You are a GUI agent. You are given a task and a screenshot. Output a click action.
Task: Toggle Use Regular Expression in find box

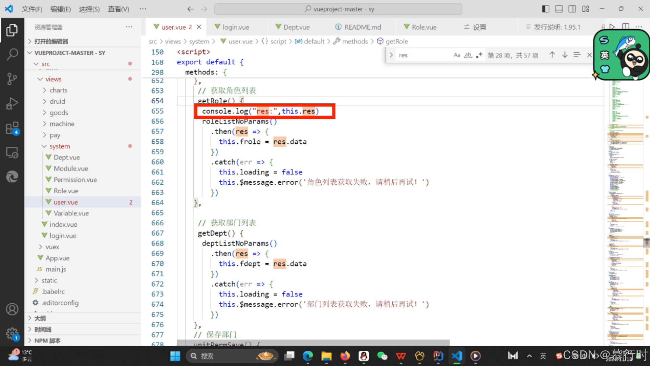[x=479, y=55]
